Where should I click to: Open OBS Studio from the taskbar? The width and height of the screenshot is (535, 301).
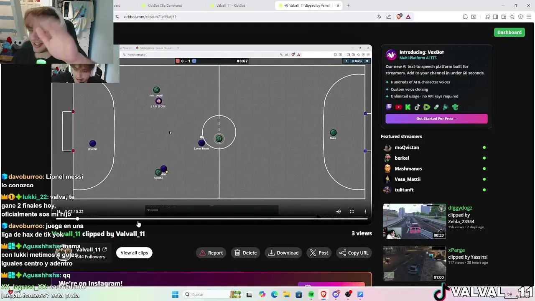coord(348,294)
